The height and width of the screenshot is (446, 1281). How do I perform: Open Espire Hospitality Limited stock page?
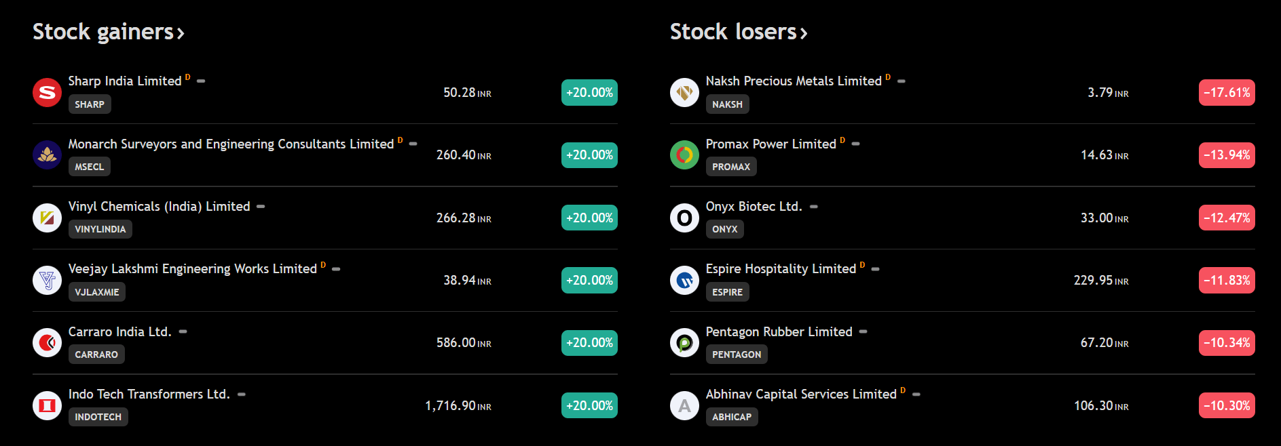click(x=780, y=269)
